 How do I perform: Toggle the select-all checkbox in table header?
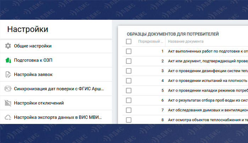(x=129, y=41)
